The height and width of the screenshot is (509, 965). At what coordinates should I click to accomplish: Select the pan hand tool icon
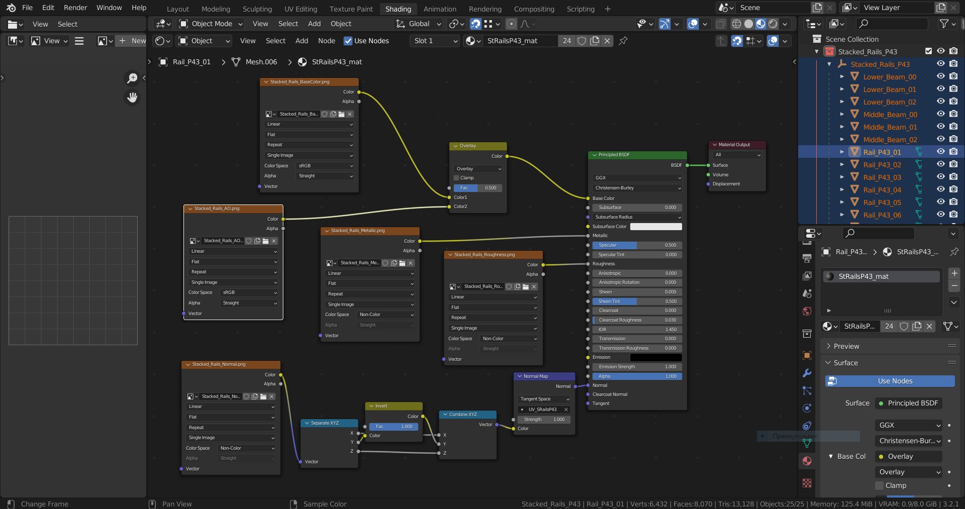[x=132, y=97]
